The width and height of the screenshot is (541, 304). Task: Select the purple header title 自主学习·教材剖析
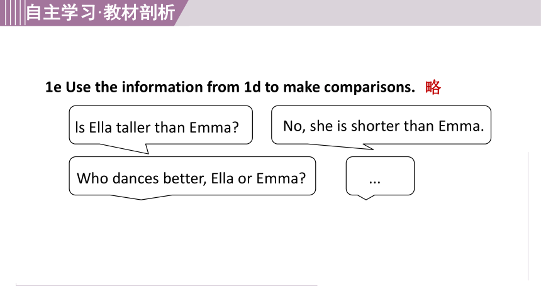(x=101, y=13)
